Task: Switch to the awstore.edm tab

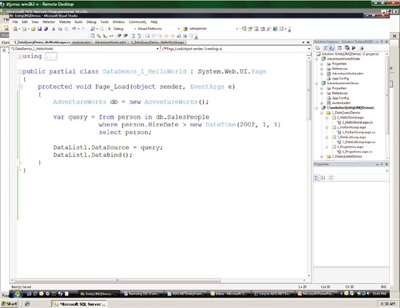Action: coord(81,43)
